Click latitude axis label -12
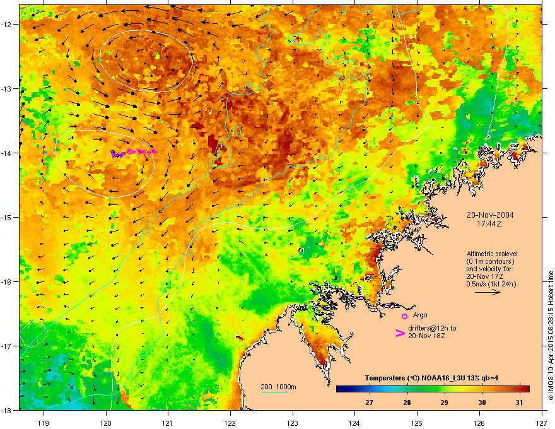 pyautogui.click(x=6, y=24)
